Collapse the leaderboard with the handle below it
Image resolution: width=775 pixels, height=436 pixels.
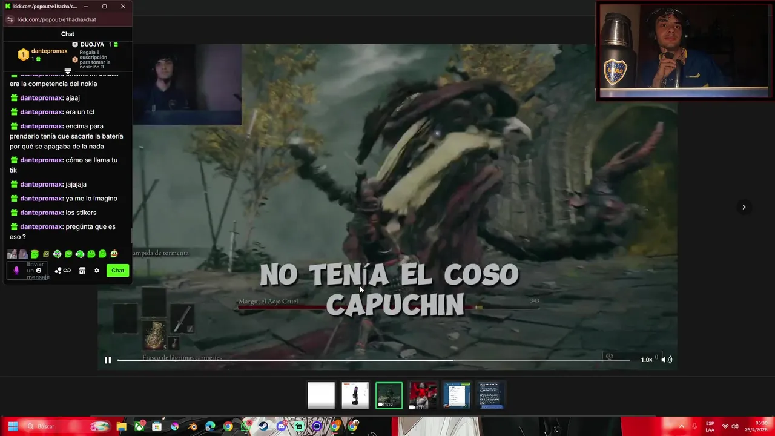[x=68, y=71]
